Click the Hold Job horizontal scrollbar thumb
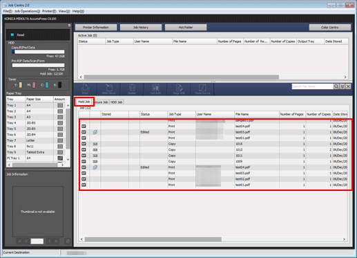The height and width of the screenshot is (258, 357). click(153, 239)
